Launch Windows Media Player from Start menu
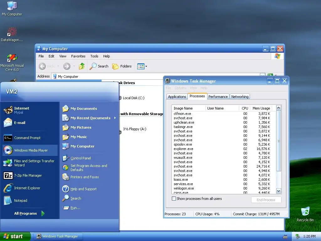Viewport: 321px width, 241px height. click(30, 150)
